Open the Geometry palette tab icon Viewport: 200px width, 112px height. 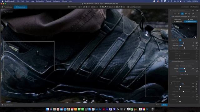click(x=186, y=14)
